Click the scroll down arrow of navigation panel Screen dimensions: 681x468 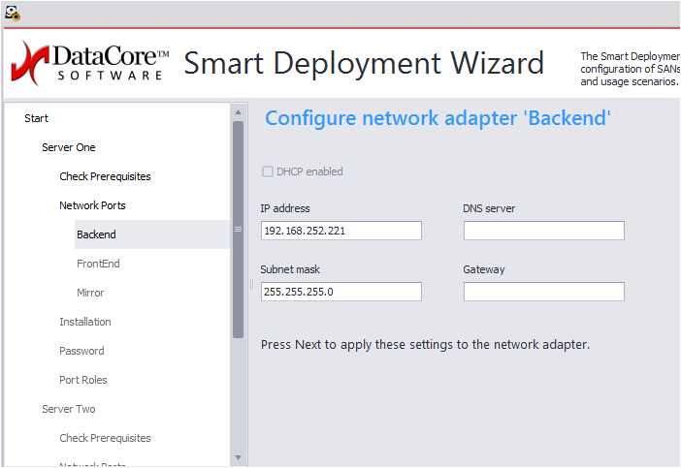click(238, 457)
